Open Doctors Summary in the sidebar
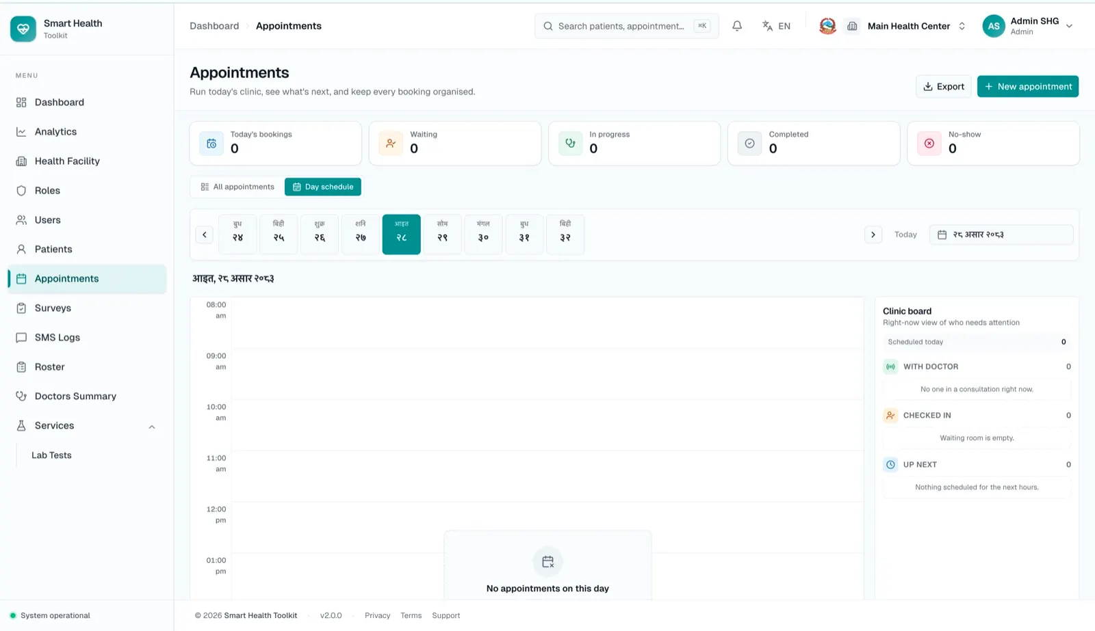 87,397
